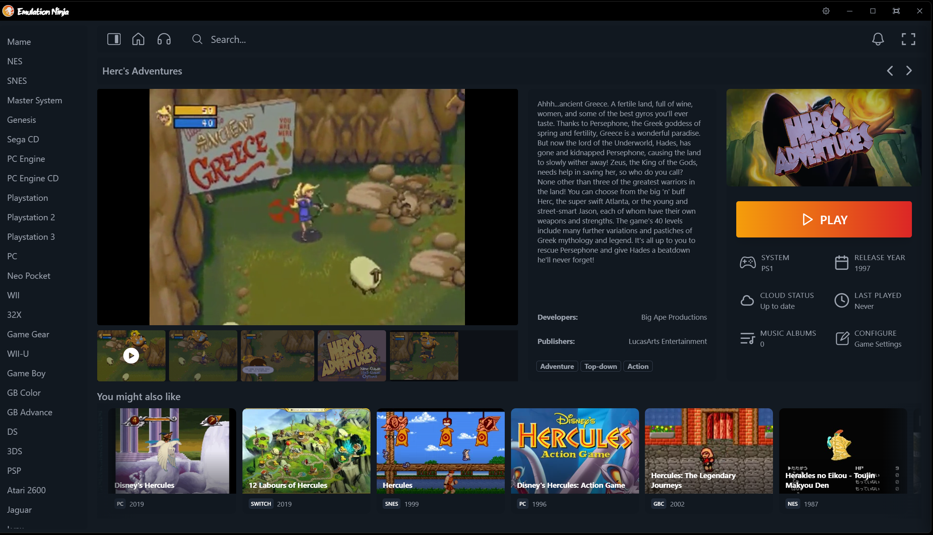Click the System gamepad icon
This screenshot has height=535, width=933.
(748, 262)
